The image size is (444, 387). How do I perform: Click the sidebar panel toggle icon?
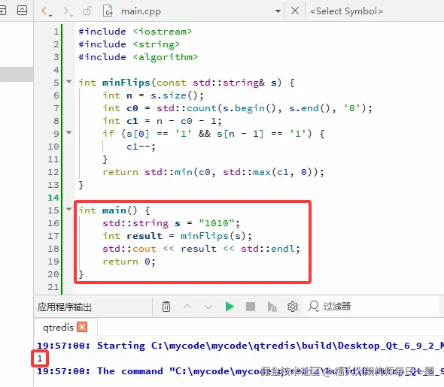[x=22, y=11]
